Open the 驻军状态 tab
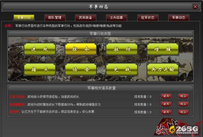 pos(148,18)
